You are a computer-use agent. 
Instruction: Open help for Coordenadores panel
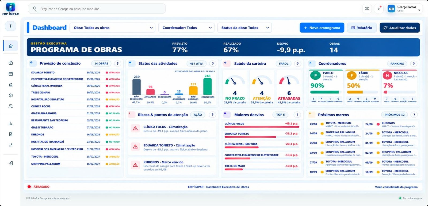click(x=414, y=64)
